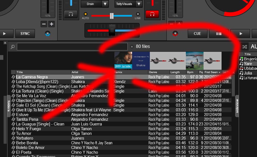257x157 pixels.
Task: Click the music note icon beside Julia
Action: click(x=241, y=73)
